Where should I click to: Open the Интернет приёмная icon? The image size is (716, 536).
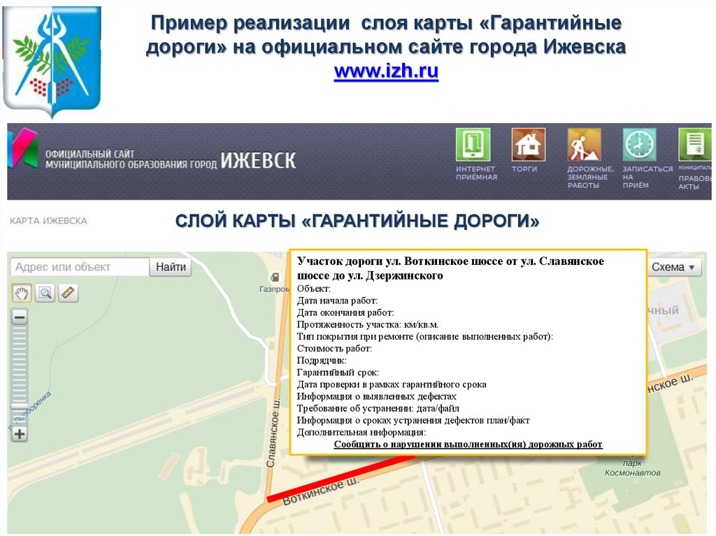(x=473, y=145)
